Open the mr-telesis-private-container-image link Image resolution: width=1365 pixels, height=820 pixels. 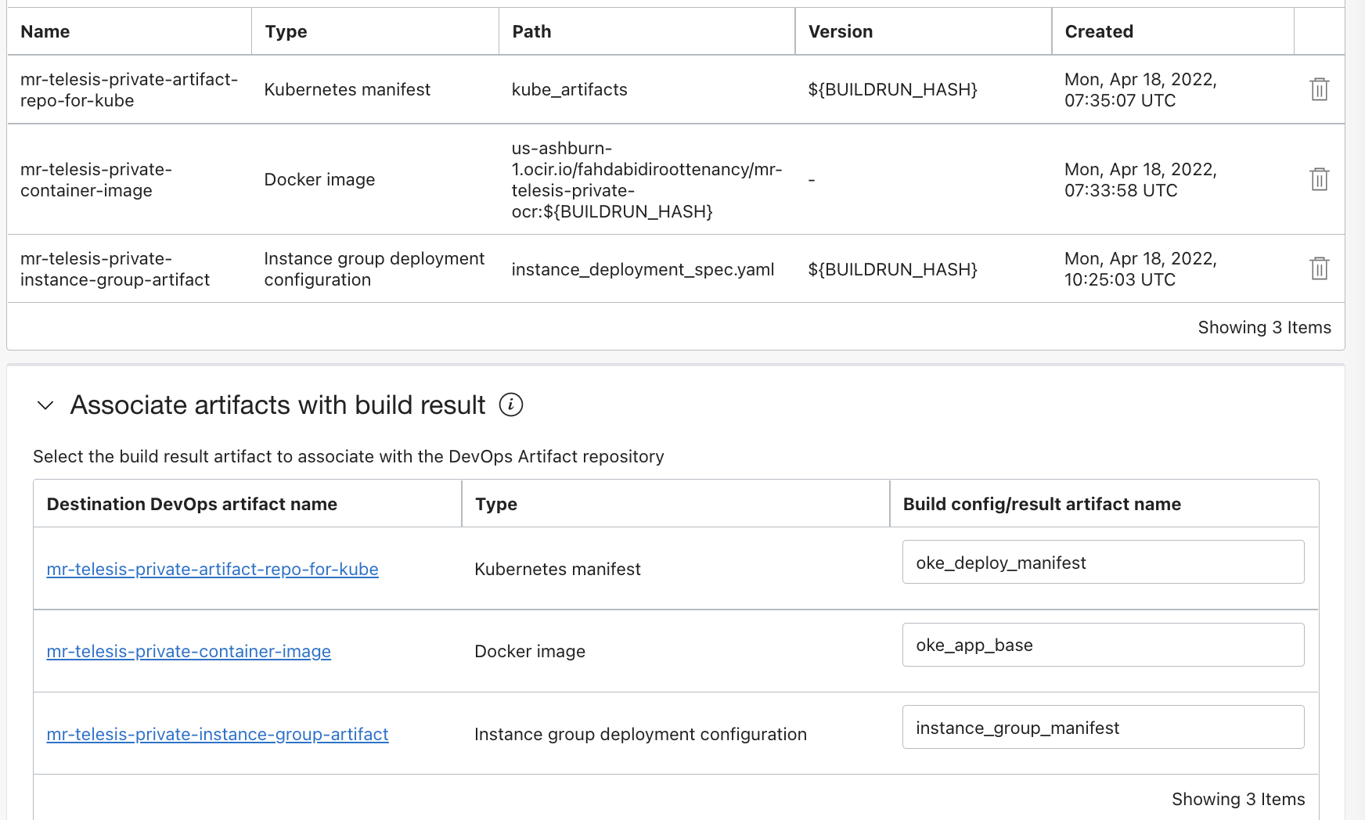(x=189, y=651)
